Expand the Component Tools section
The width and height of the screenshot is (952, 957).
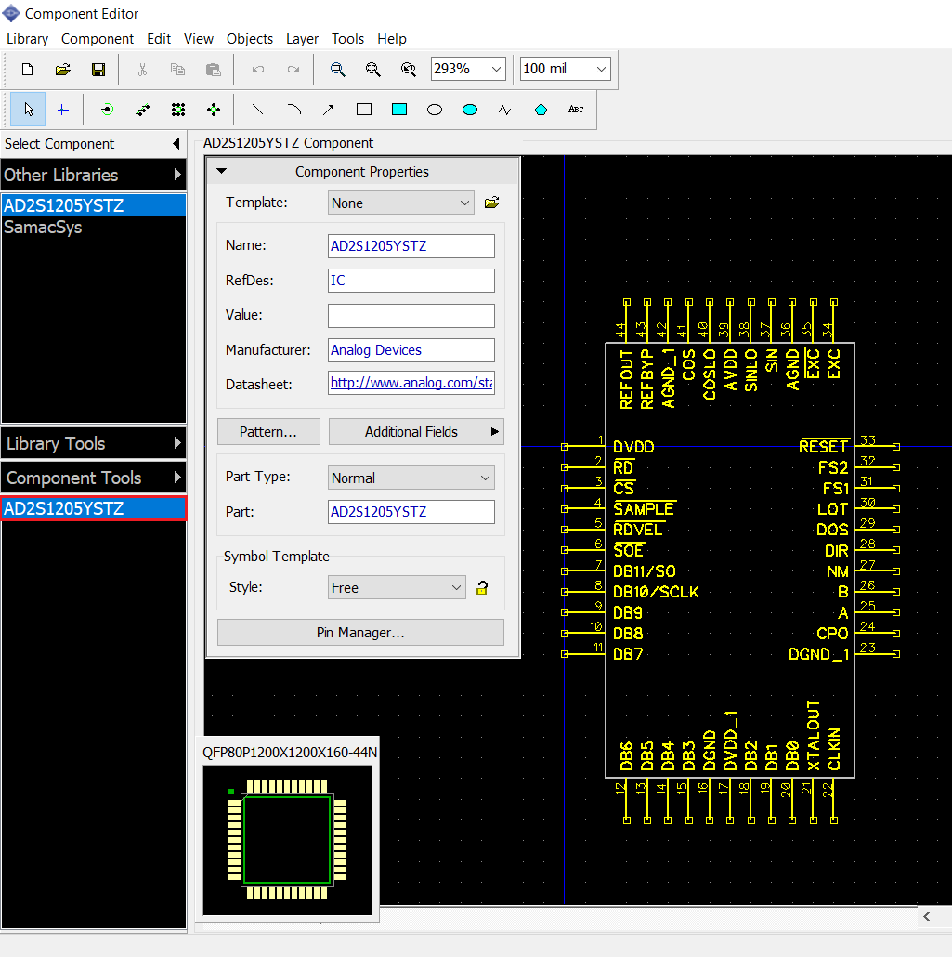pyautogui.click(x=94, y=478)
